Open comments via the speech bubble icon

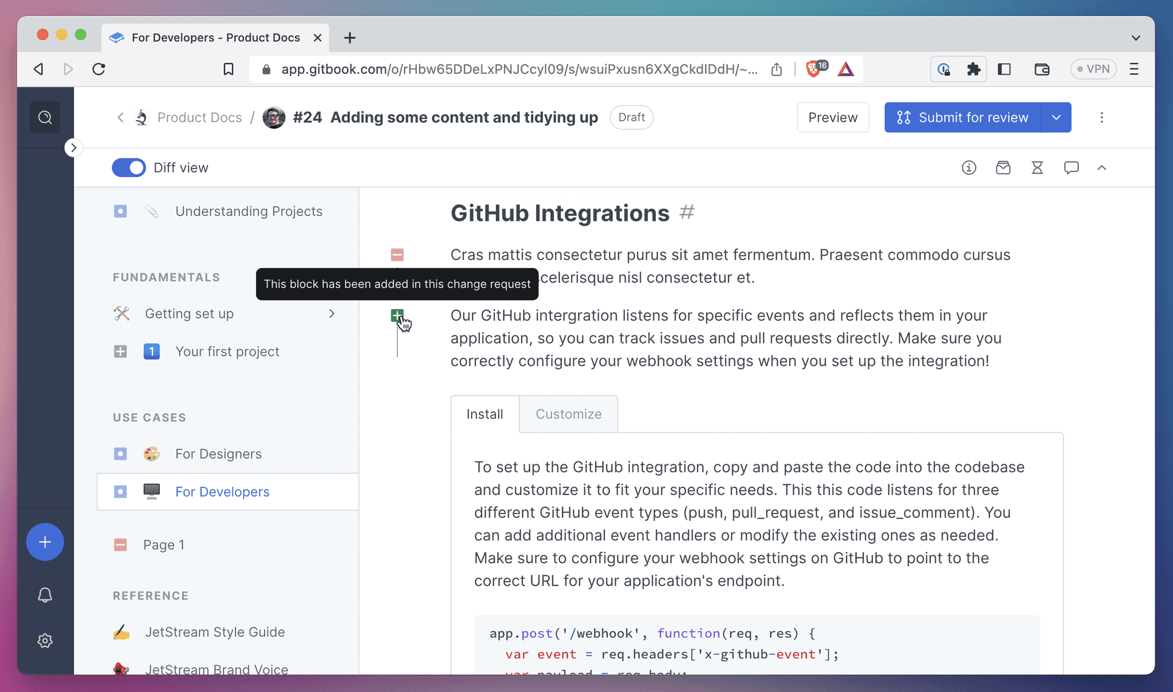1072,167
